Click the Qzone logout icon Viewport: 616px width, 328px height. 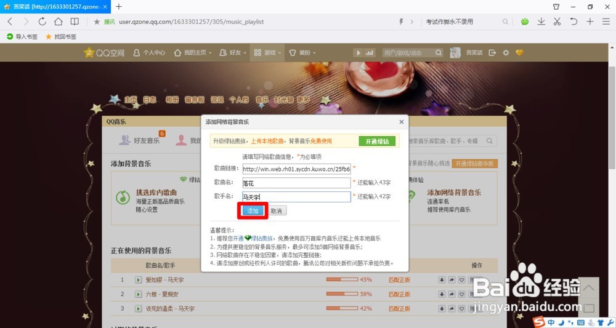(x=492, y=52)
